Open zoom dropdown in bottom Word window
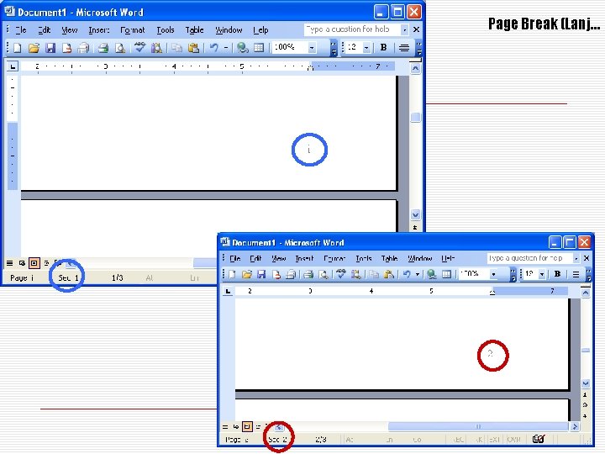 tap(493, 274)
